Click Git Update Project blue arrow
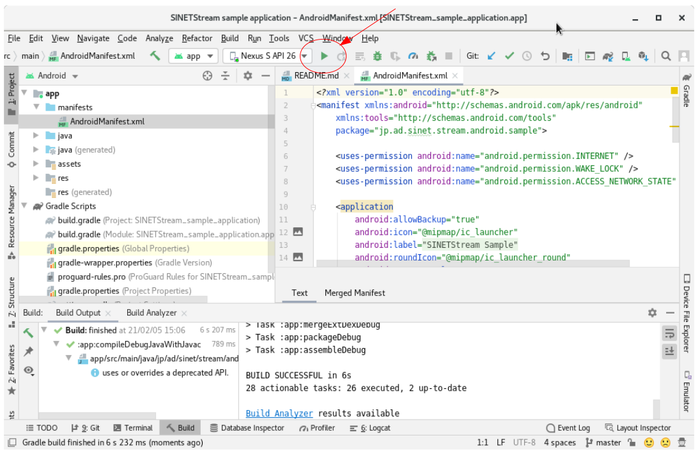This screenshot has width=700, height=456. (x=492, y=56)
